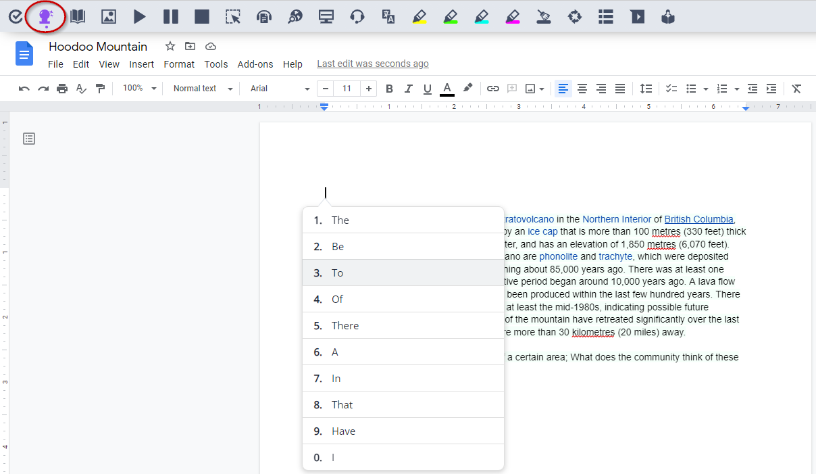Toggle Bold formatting
The width and height of the screenshot is (816, 474).
[389, 89]
